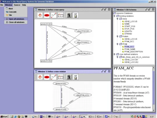Collapse the Existing relations tree node
Screen dimensions: 157x118
pyautogui.click(x=114, y=16)
